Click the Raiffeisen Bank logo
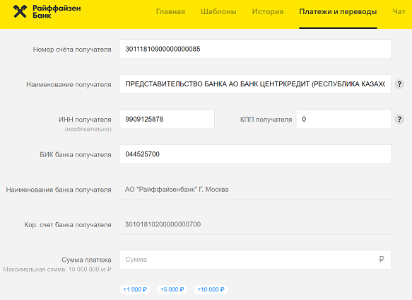The width and height of the screenshot is (412, 300). click(47, 11)
